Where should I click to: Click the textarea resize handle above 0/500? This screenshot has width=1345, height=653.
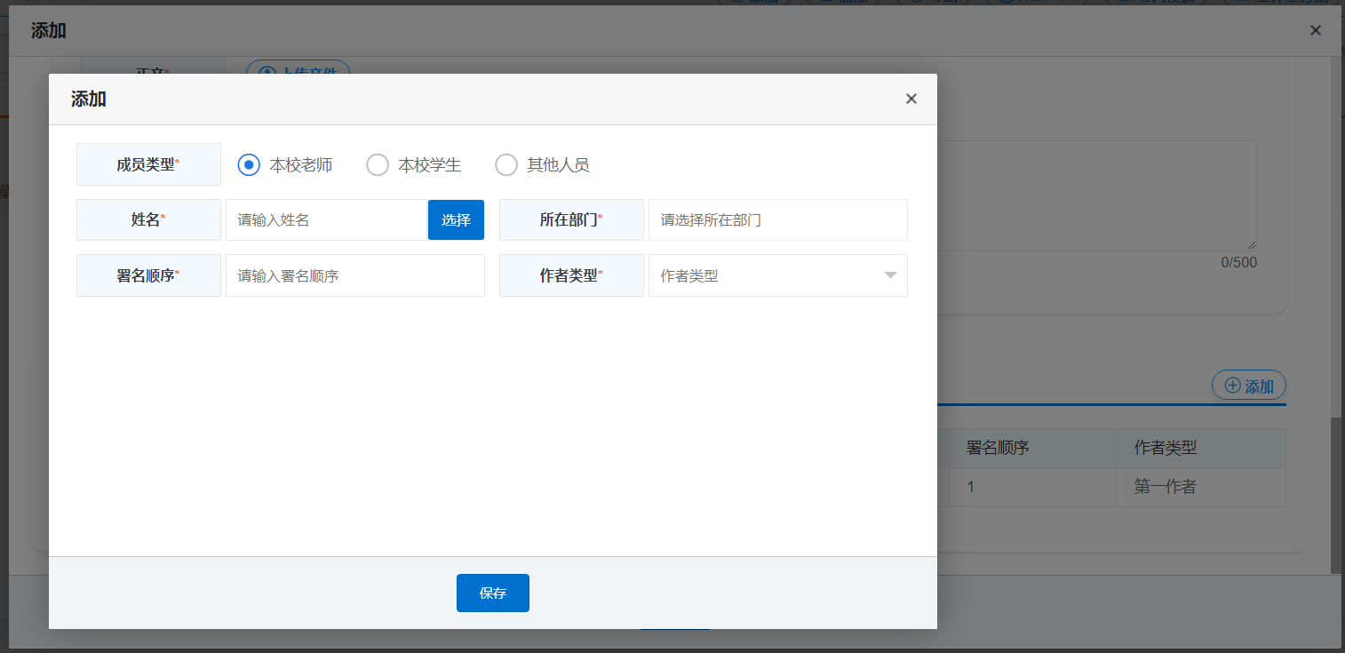[1252, 245]
